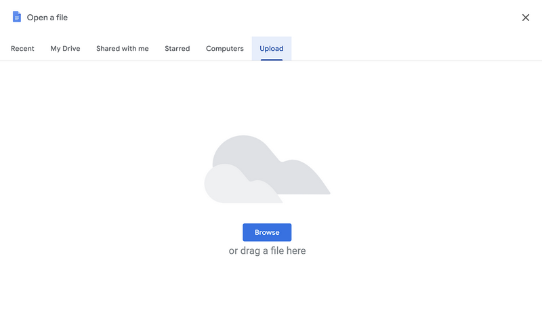
Task: Click the word "Browse" on the upload button
Action: [267, 232]
